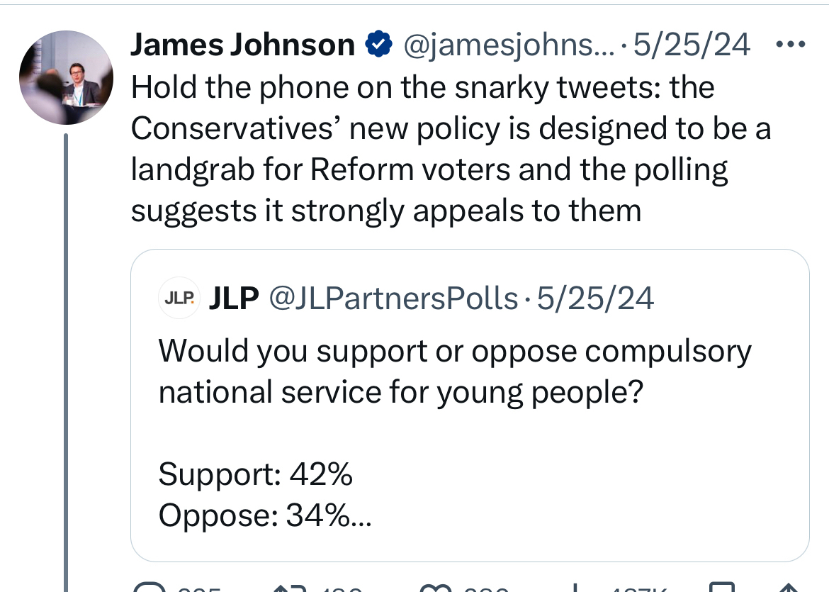Open the view count analytics icon
The height and width of the screenshot is (592, 829).
click(573, 587)
